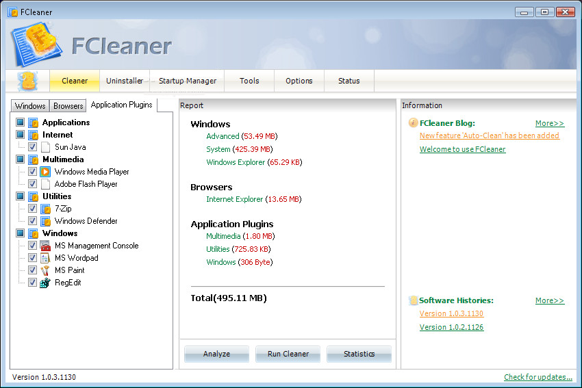Open 'New feature Auto-Clean has been added' link

[x=489, y=135]
